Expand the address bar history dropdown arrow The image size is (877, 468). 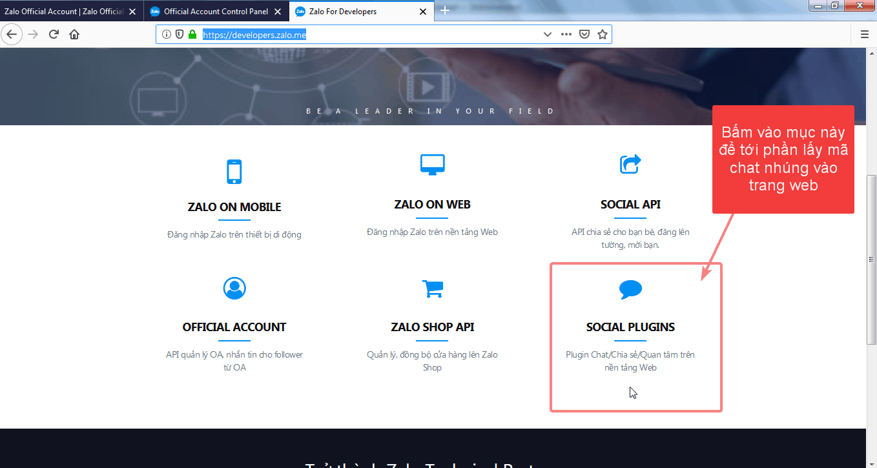point(547,34)
